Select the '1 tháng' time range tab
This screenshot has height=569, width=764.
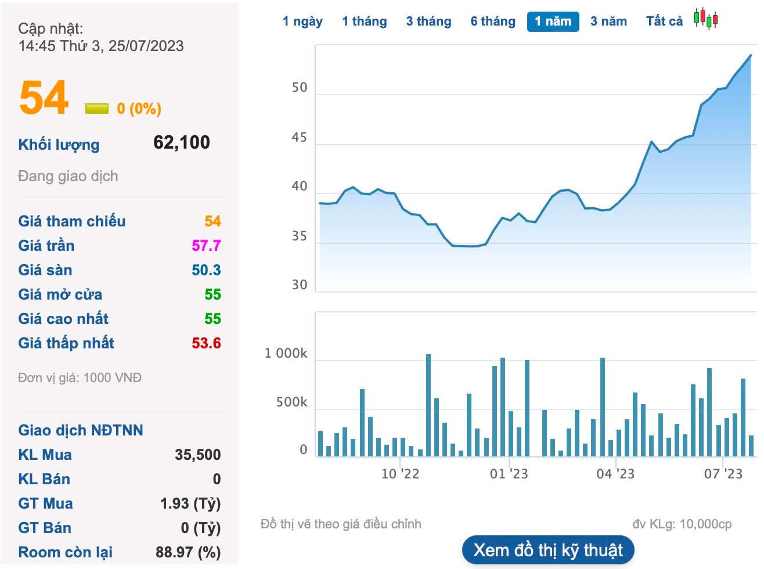(364, 21)
